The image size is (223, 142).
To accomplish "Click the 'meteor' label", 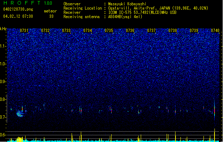I will pyautogui.click(x=50, y=11).
